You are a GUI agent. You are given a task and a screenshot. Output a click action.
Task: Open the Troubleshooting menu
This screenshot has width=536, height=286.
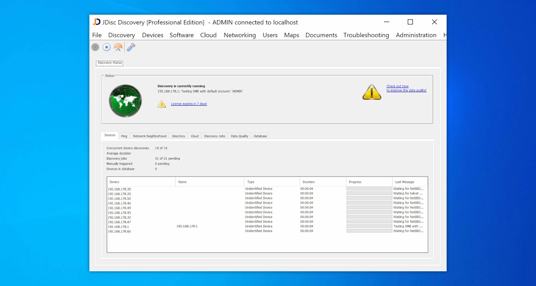366,35
